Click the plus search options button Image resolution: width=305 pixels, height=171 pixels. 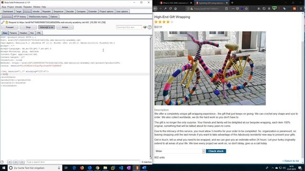pos(16,162)
